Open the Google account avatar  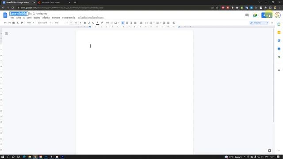point(278,15)
